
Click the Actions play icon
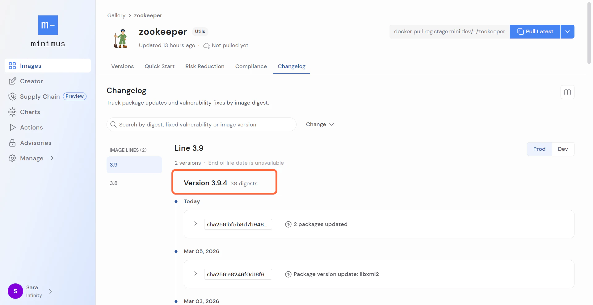(x=12, y=127)
